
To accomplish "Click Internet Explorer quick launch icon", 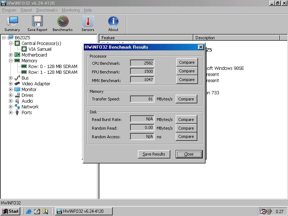I will point(29,211).
